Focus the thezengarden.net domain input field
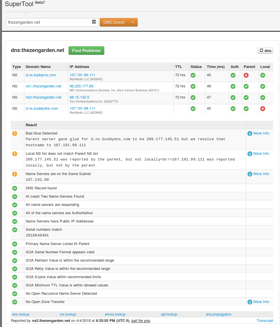280x327 pixels. click(x=52, y=22)
